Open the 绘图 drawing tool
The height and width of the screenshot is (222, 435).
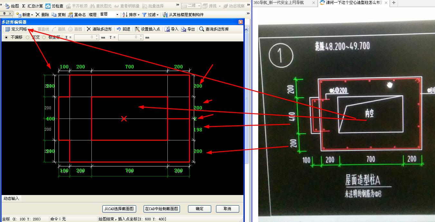click(12, 6)
